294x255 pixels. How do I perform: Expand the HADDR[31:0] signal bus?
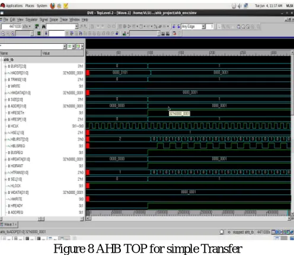coord(6,73)
